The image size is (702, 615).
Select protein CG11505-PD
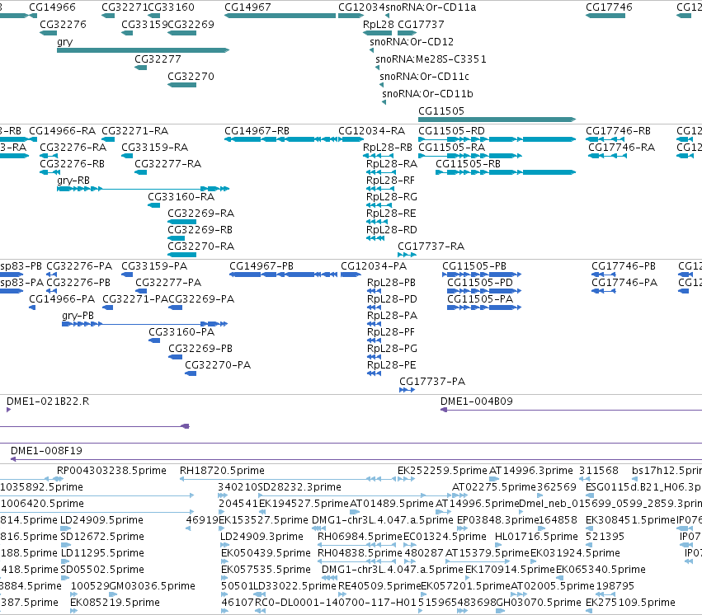click(484, 291)
